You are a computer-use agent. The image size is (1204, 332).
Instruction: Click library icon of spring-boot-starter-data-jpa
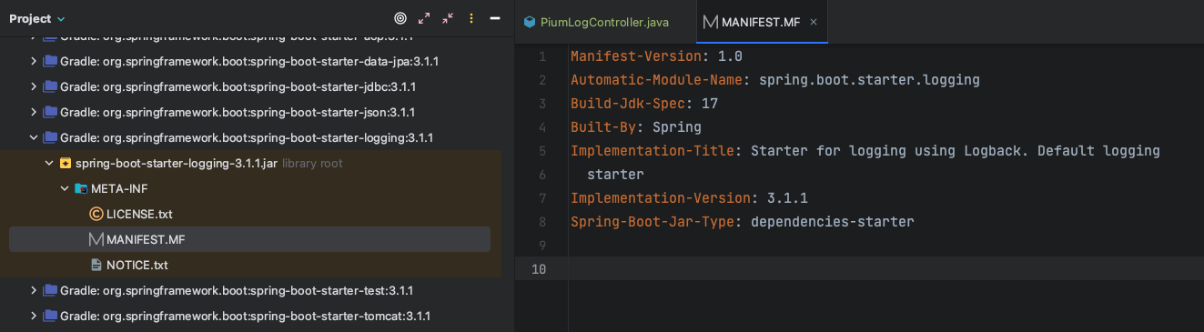click(50, 62)
